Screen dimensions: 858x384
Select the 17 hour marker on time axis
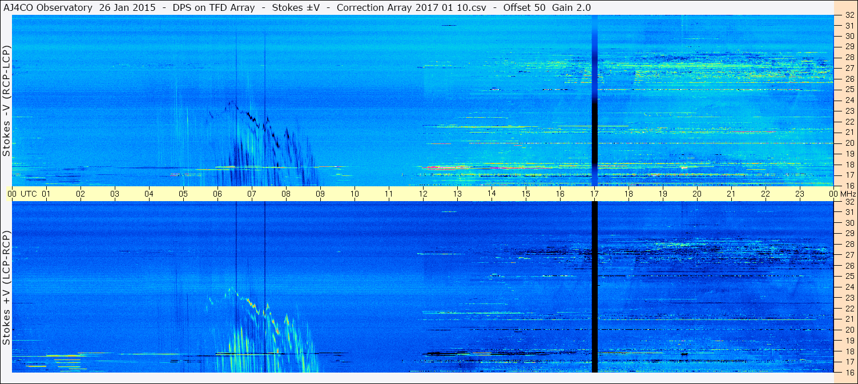[x=594, y=194]
